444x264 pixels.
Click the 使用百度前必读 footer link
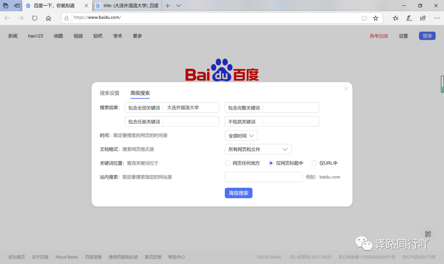click(x=123, y=257)
